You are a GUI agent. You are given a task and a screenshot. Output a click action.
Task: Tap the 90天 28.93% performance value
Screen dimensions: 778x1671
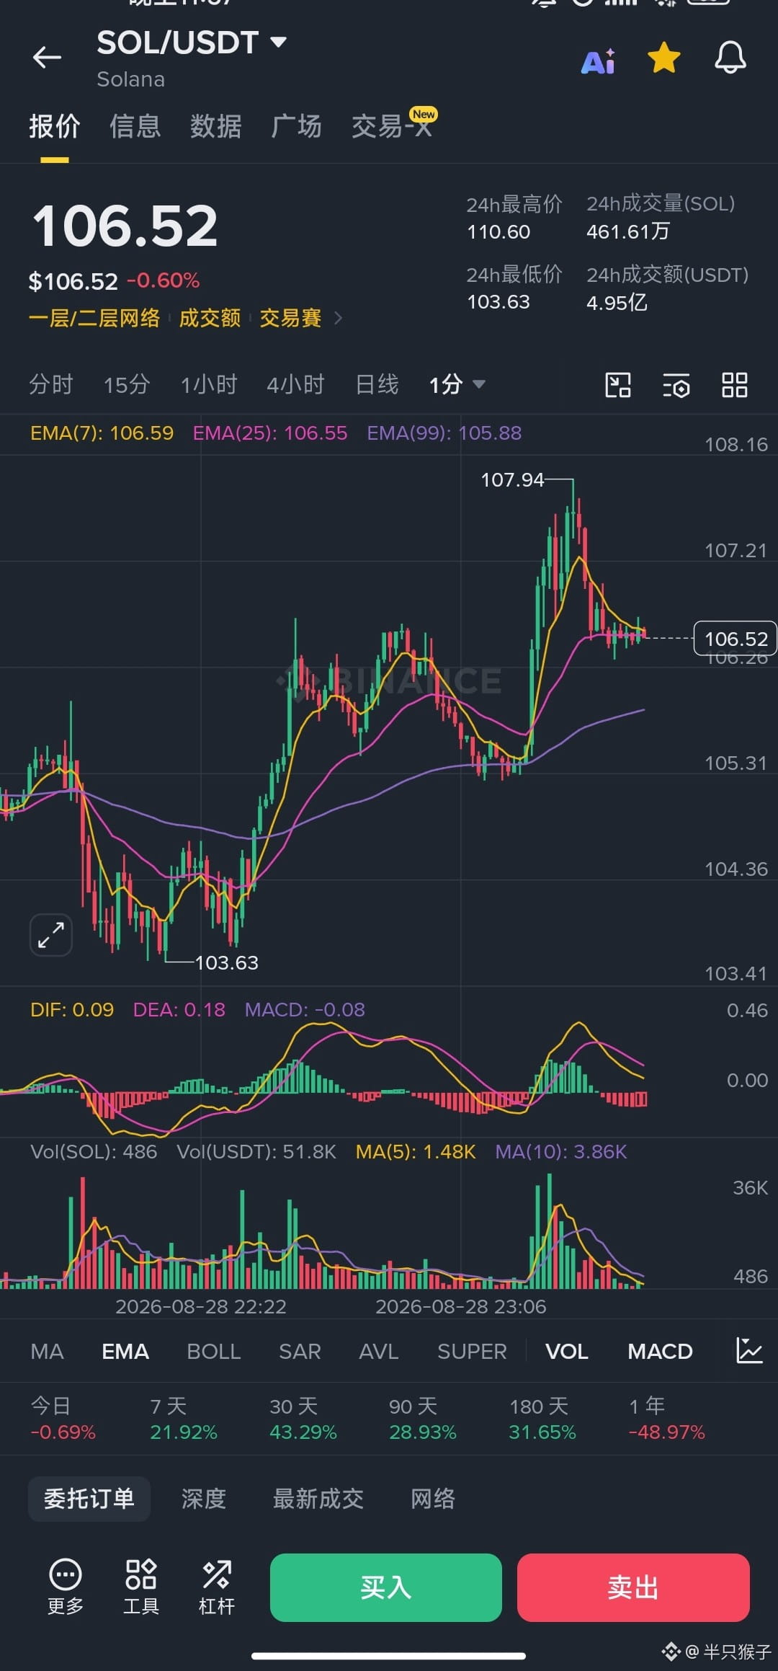tap(423, 1432)
